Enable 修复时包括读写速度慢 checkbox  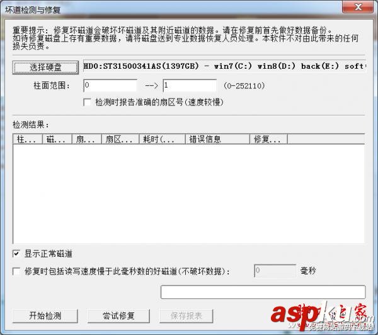(x=16, y=271)
